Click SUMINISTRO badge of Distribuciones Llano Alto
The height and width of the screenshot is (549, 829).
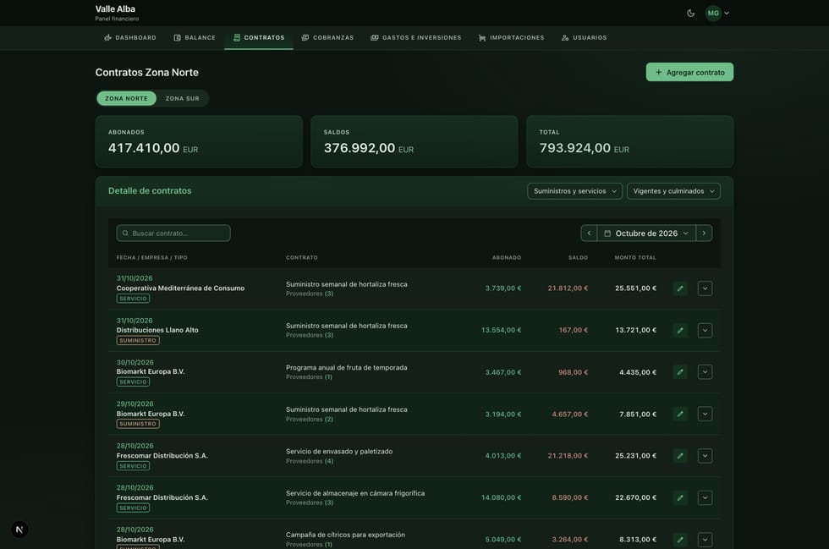pos(138,341)
